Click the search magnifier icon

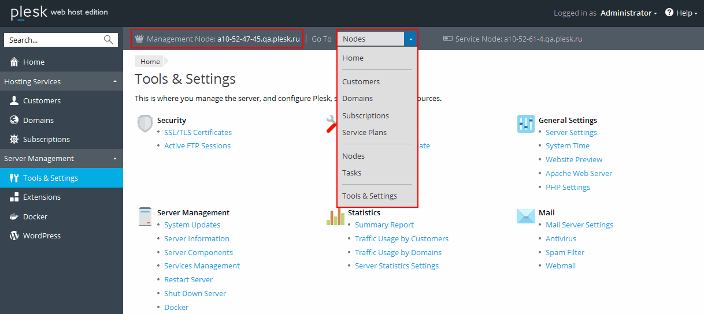[109, 40]
